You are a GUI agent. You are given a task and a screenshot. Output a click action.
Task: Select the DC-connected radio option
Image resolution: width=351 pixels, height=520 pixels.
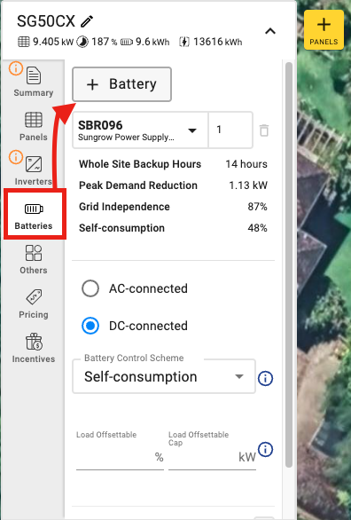click(x=90, y=326)
